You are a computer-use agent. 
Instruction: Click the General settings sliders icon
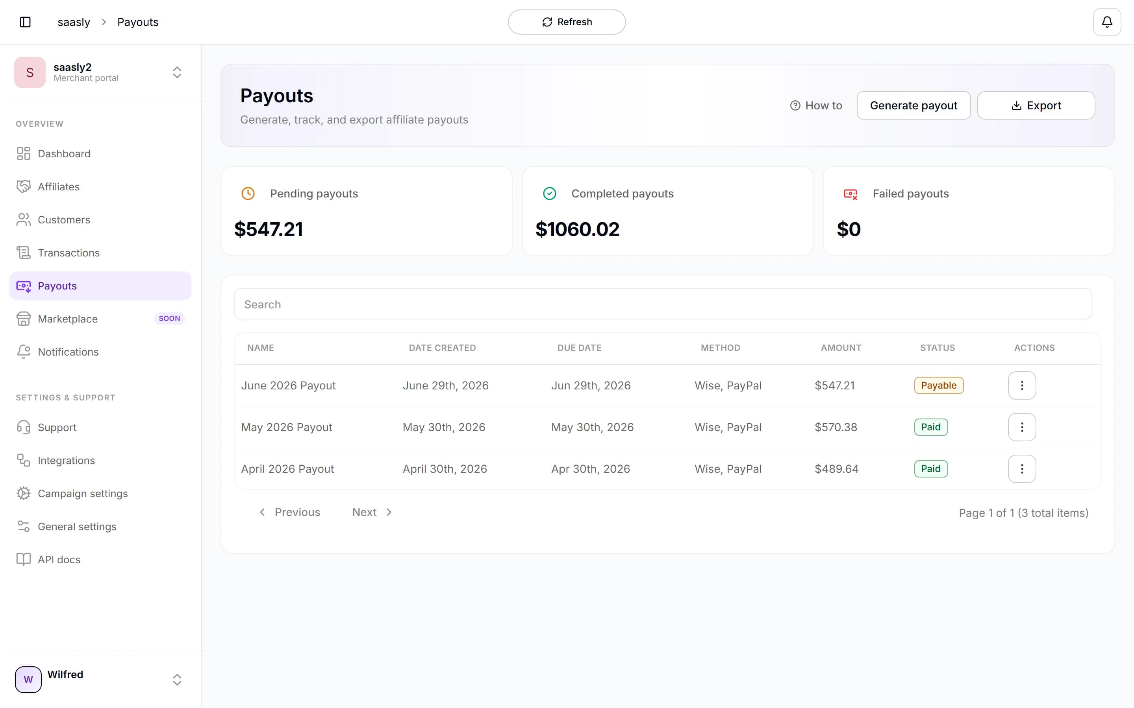click(24, 526)
